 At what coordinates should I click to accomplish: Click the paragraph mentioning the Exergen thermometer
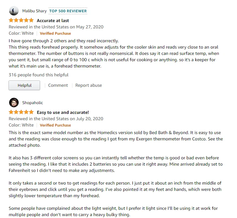115,139
